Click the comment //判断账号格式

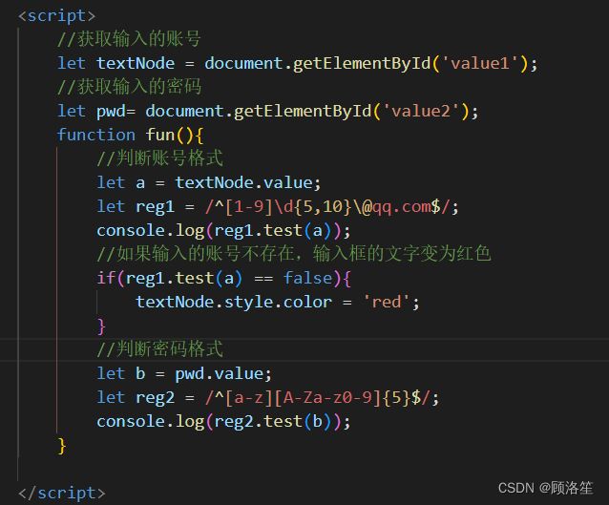tap(160, 158)
